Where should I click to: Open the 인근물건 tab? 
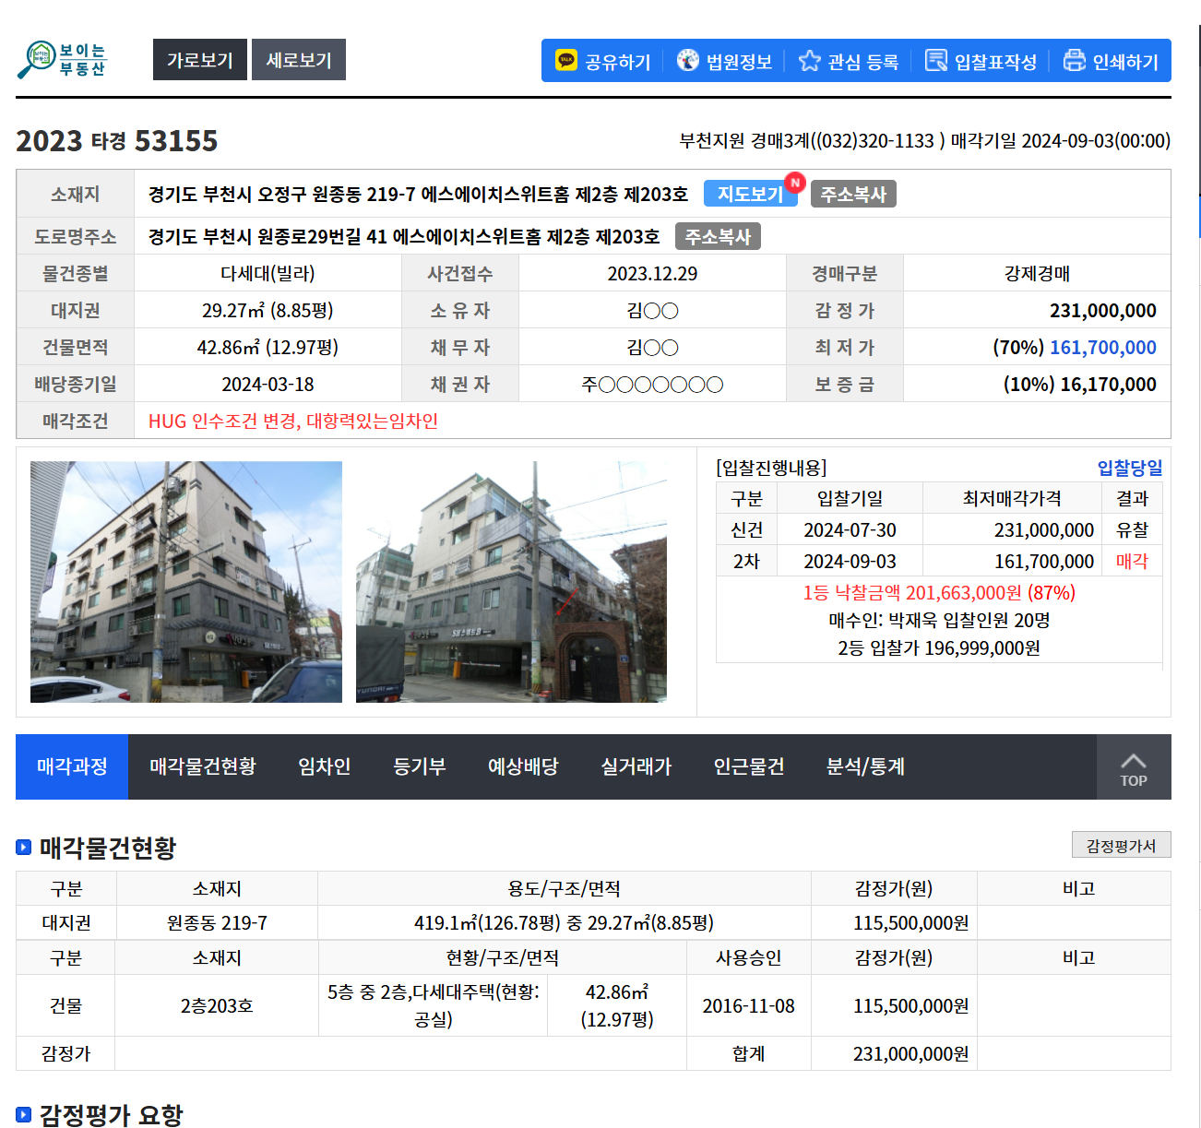coord(749,766)
